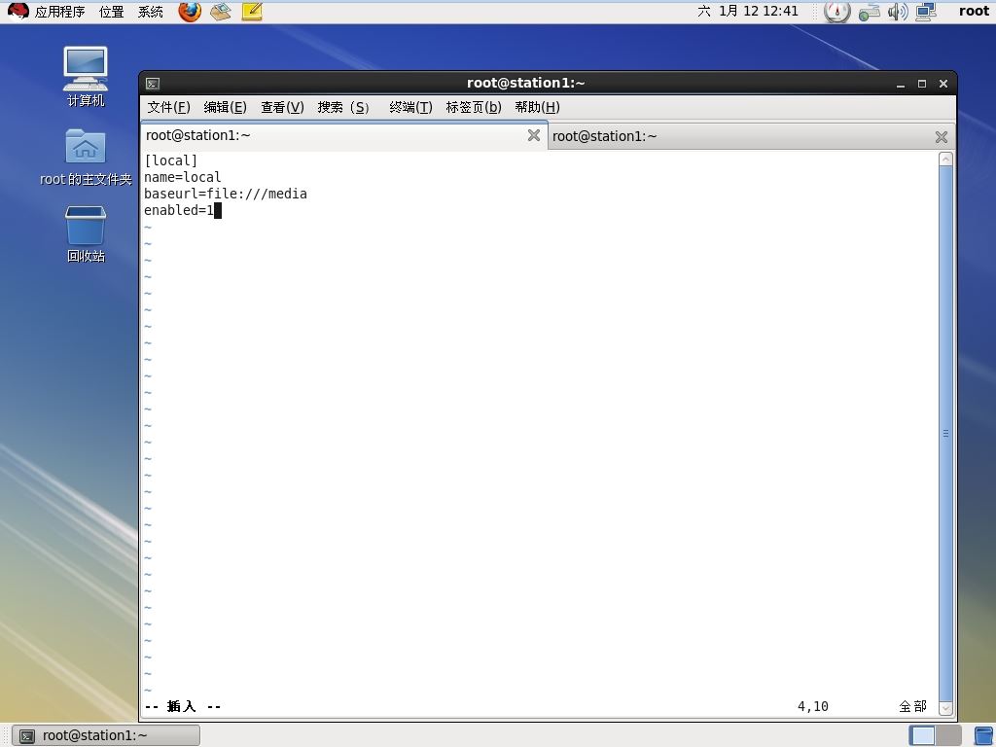Viewport: 996px width, 747px height.
Task: Click the terminal vertical scrollbar thumb
Action: 945,433
